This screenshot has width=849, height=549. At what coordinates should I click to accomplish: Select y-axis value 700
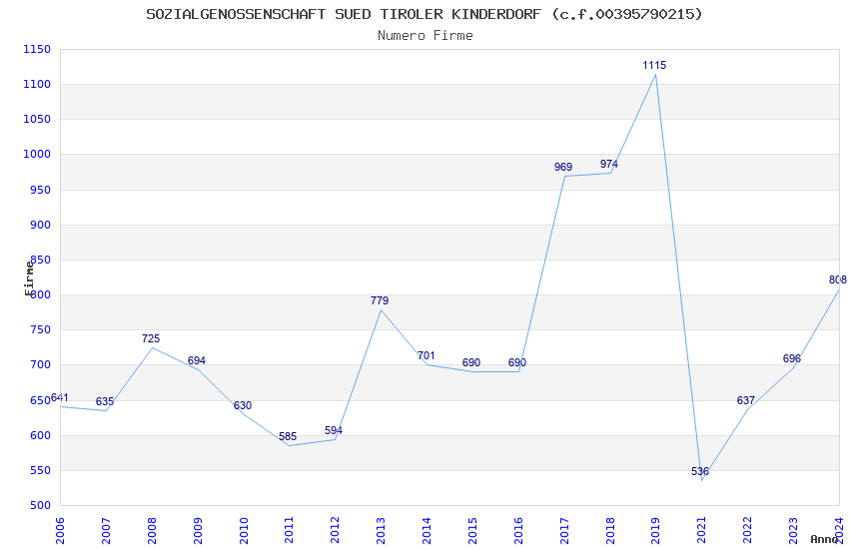[41, 365]
